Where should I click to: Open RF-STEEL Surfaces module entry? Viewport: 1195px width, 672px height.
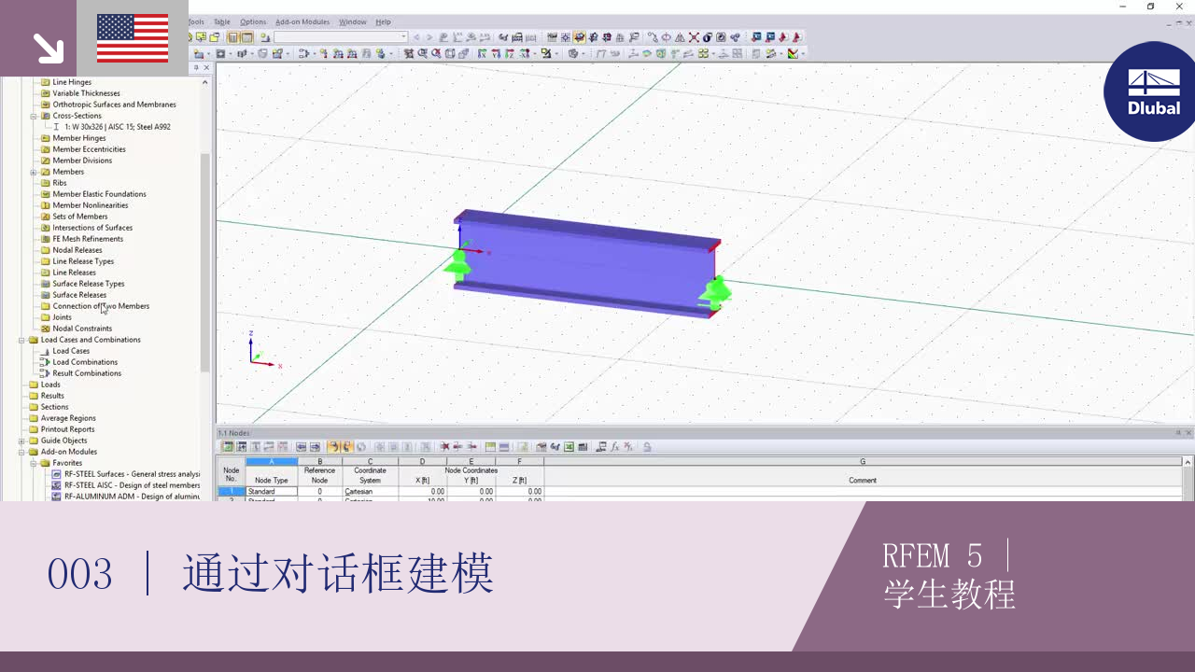pyautogui.click(x=132, y=474)
